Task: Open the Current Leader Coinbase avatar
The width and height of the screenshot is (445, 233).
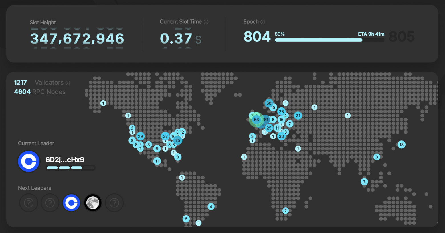Action: coord(29,162)
